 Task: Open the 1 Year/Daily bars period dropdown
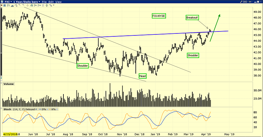tap(27, 2)
